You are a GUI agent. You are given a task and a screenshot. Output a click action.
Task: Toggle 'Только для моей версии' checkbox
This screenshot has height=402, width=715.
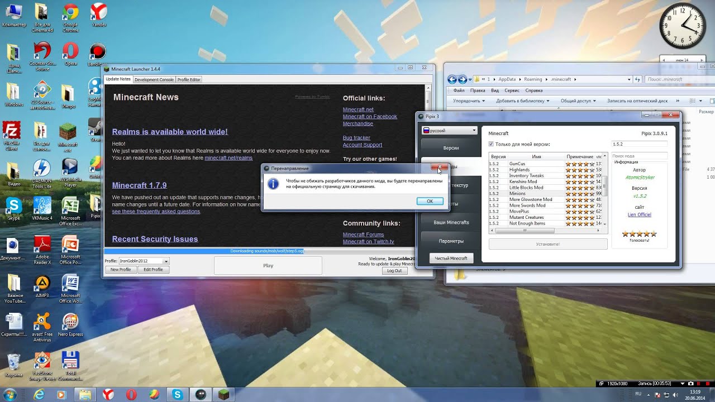coord(491,144)
